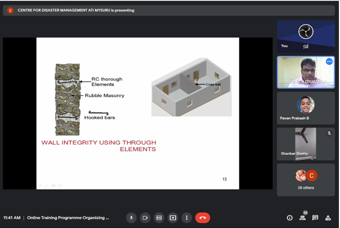340x228 pixels.
Task: Click the 'Rubble Masonry' label
Action: [x=105, y=95]
